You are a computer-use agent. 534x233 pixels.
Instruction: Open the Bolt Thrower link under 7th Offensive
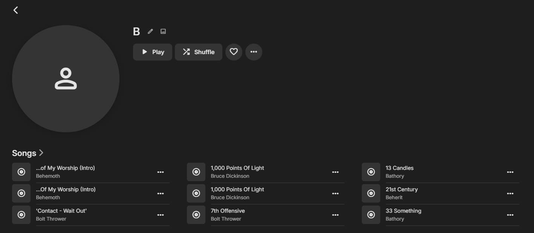tap(226, 219)
